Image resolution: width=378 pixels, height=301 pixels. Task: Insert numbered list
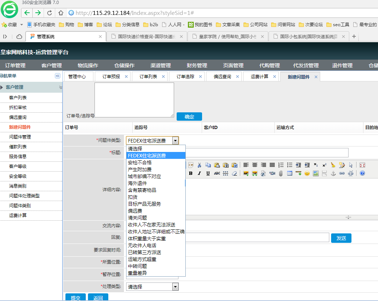pos(281,165)
